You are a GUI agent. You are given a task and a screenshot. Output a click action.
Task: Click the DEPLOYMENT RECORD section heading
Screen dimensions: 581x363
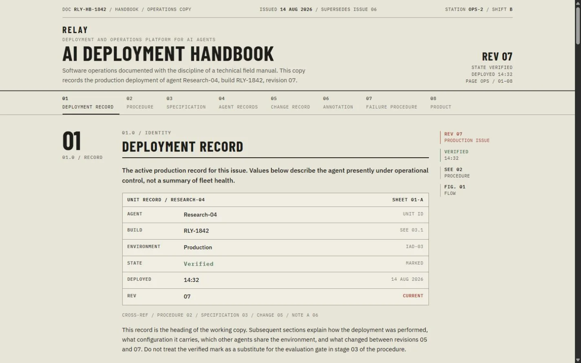pyautogui.click(x=183, y=147)
